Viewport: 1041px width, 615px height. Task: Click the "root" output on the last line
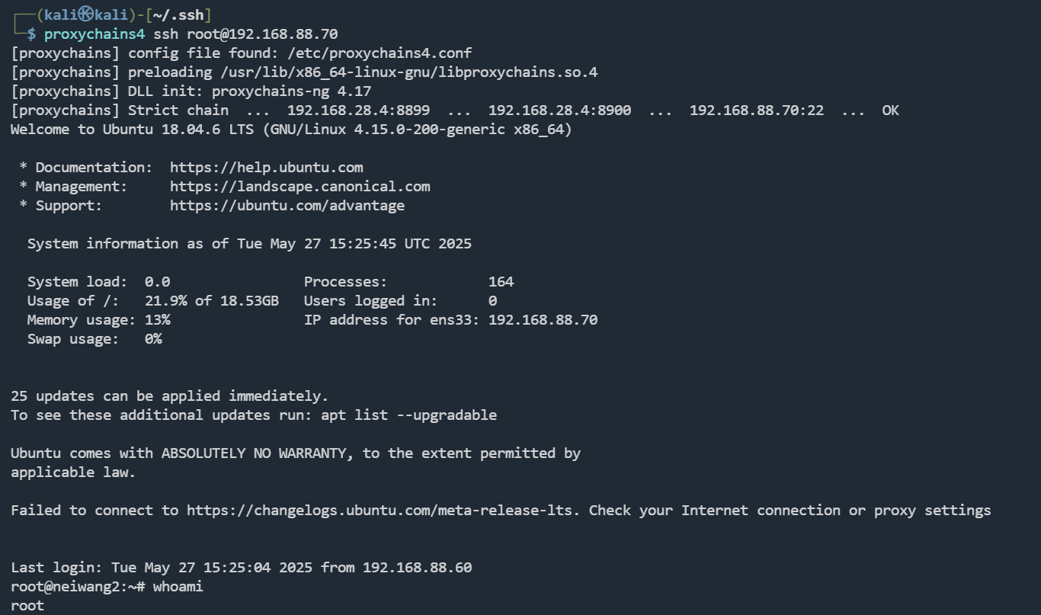coord(27,605)
